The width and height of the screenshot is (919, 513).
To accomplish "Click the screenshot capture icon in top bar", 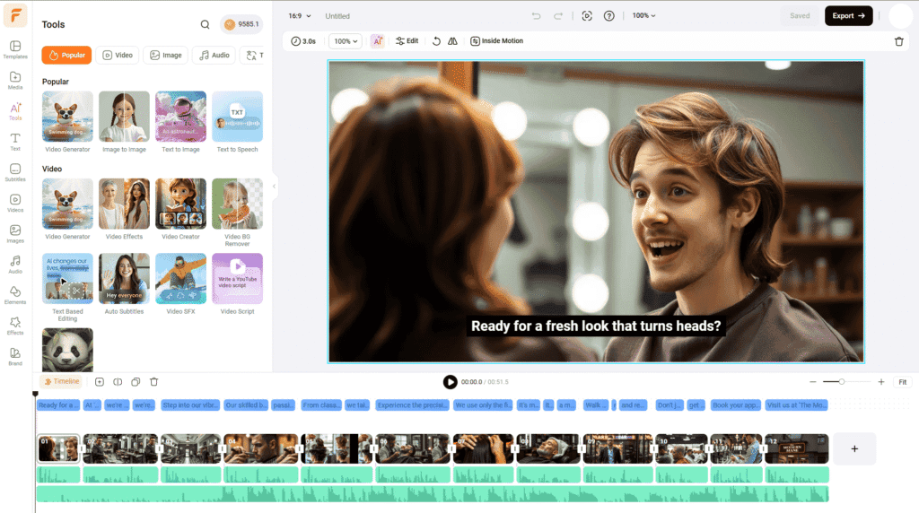I will [587, 16].
